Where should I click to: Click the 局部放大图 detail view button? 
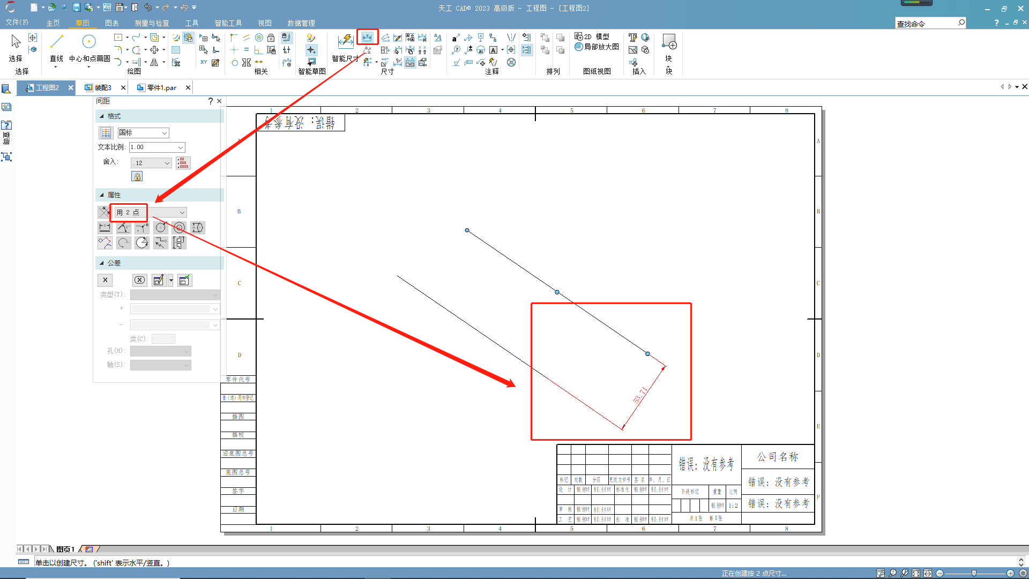[596, 47]
